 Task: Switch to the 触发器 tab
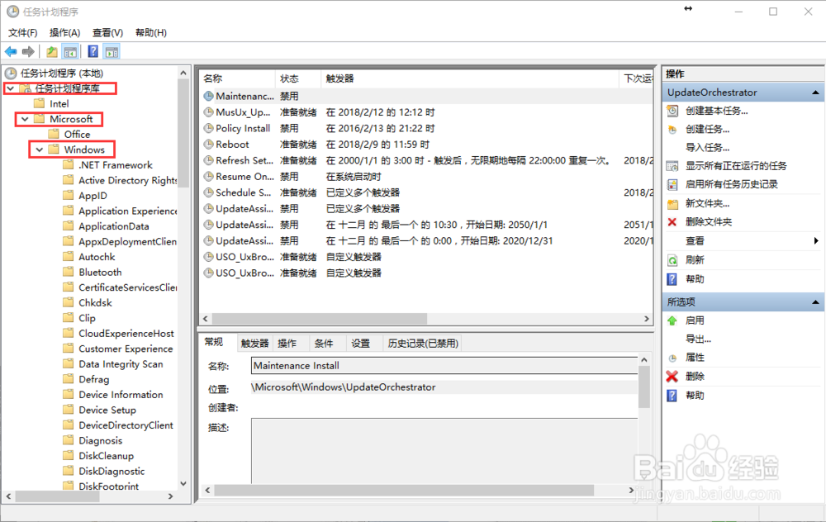click(255, 344)
